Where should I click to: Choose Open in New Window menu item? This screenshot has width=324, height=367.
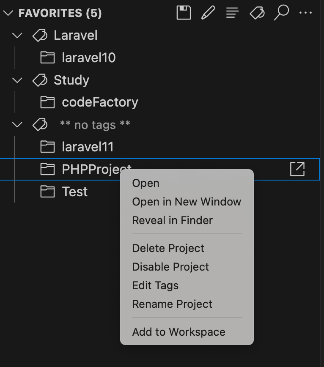click(x=187, y=202)
